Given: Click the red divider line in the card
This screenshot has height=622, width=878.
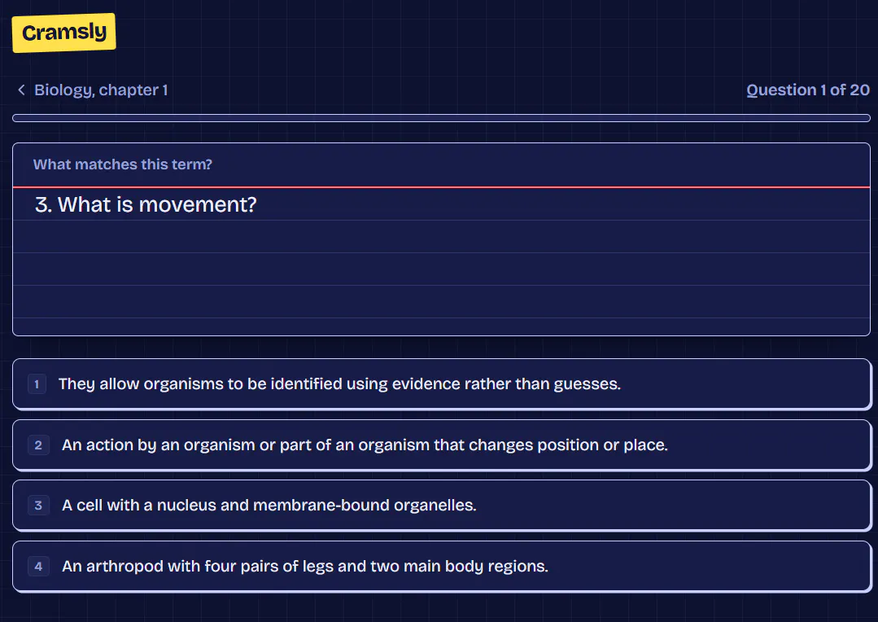Looking at the screenshot, I should click(441, 186).
